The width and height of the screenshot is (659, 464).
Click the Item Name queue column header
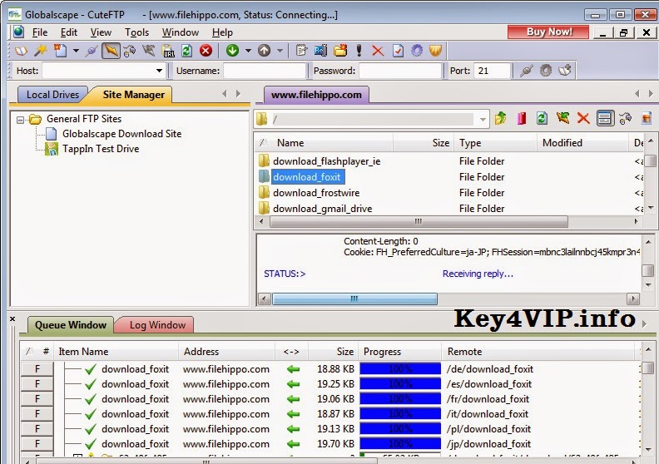[116, 352]
